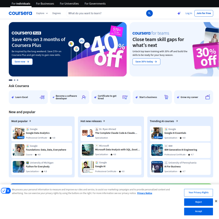Click the Meta pin icon in the banner
The height and width of the screenshot is (219, 219).
82,41
